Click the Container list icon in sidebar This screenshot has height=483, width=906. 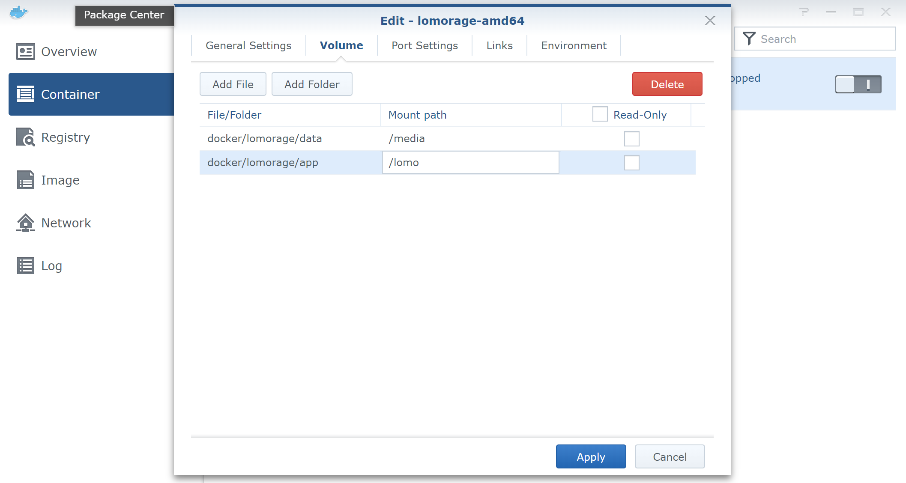[25, 94]
